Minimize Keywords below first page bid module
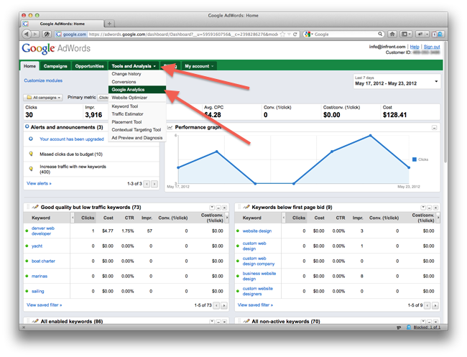 [429, 208]
